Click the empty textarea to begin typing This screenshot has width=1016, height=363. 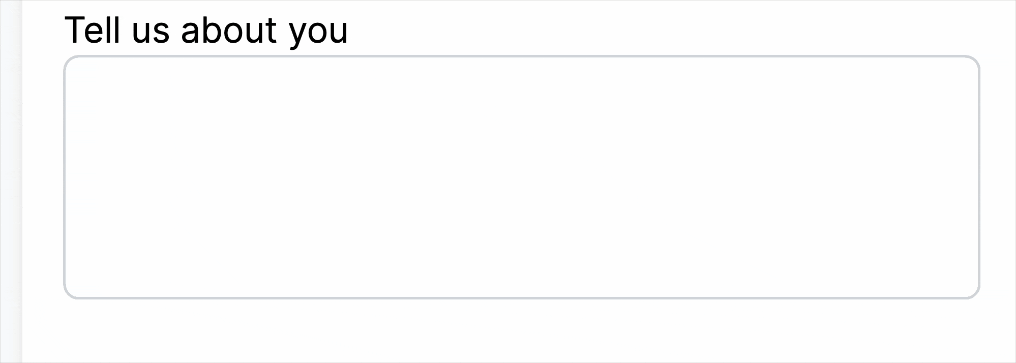coord(521,177)
